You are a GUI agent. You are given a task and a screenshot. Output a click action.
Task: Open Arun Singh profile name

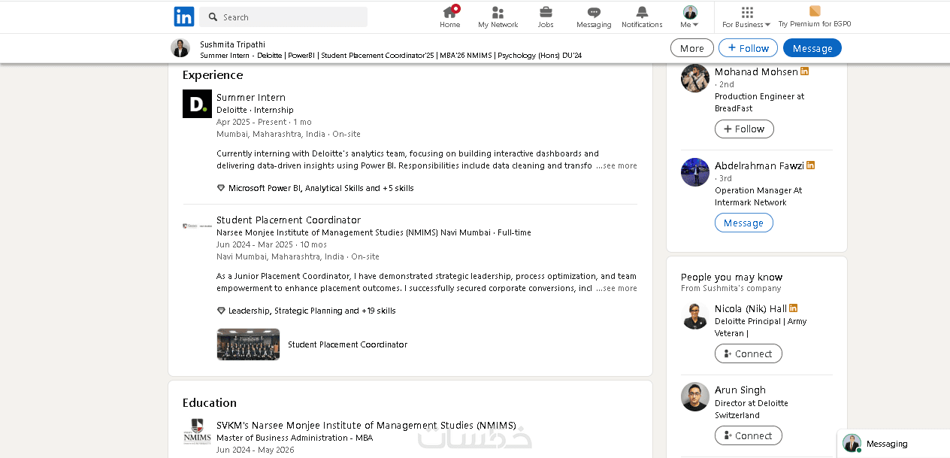pyautogui.click(x=740, y=390)
